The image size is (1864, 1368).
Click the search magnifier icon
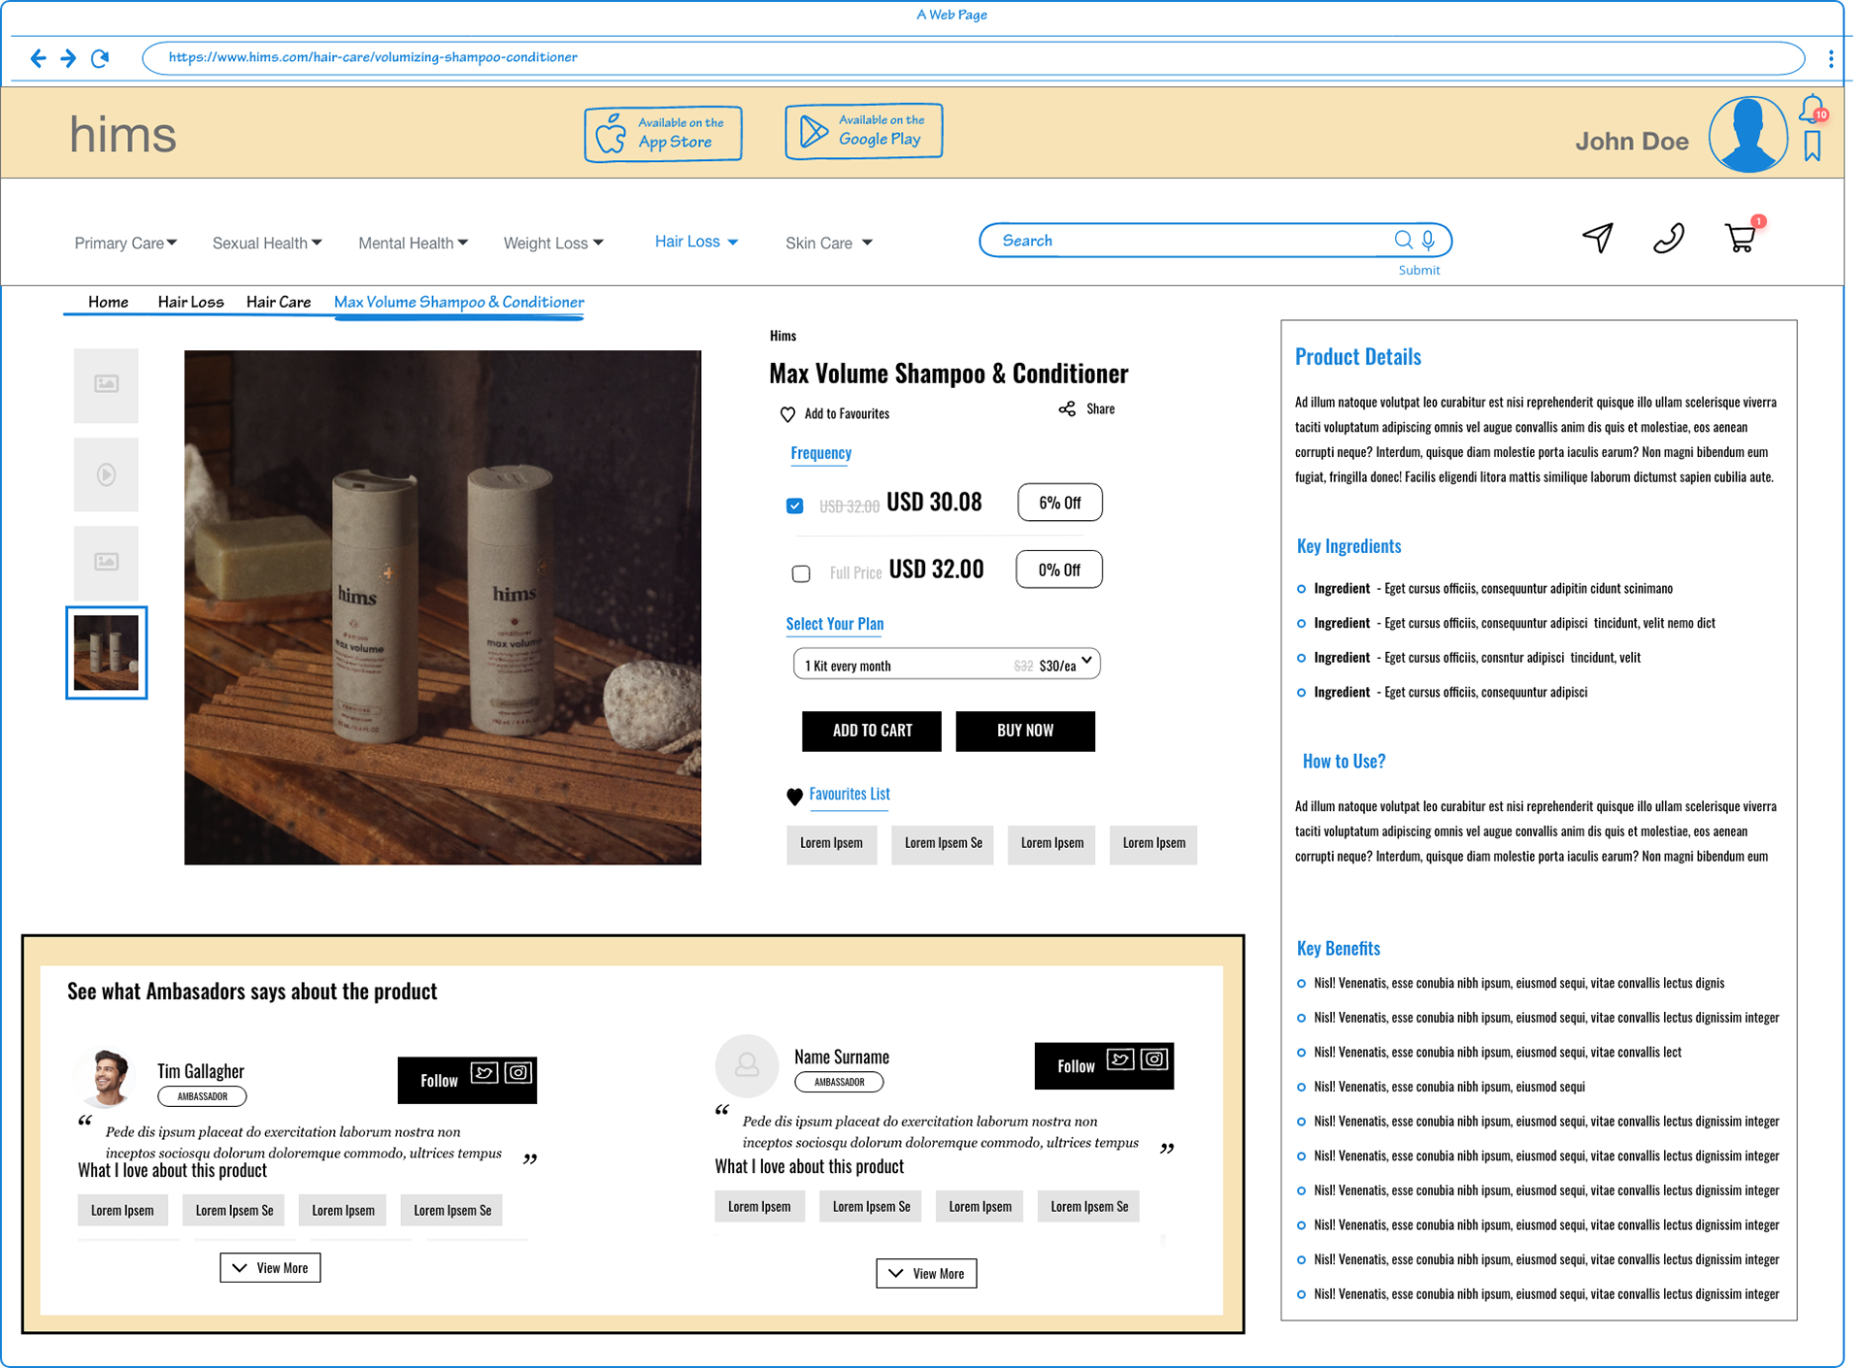1403,240
